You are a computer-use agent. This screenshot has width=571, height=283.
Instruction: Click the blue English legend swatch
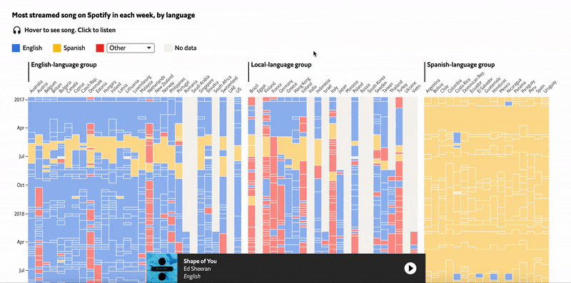(x=16, y=48)
